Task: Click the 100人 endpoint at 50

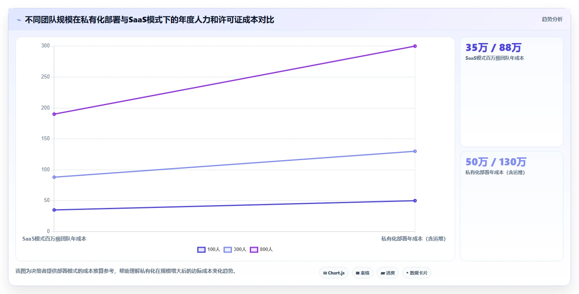Action: (x=415, y=201)
